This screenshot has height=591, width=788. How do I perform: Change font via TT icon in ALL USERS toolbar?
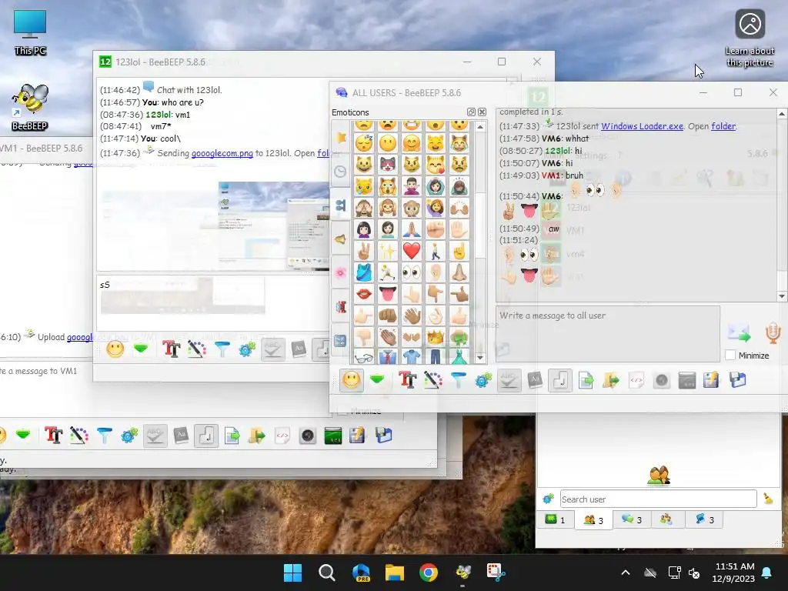408,380
